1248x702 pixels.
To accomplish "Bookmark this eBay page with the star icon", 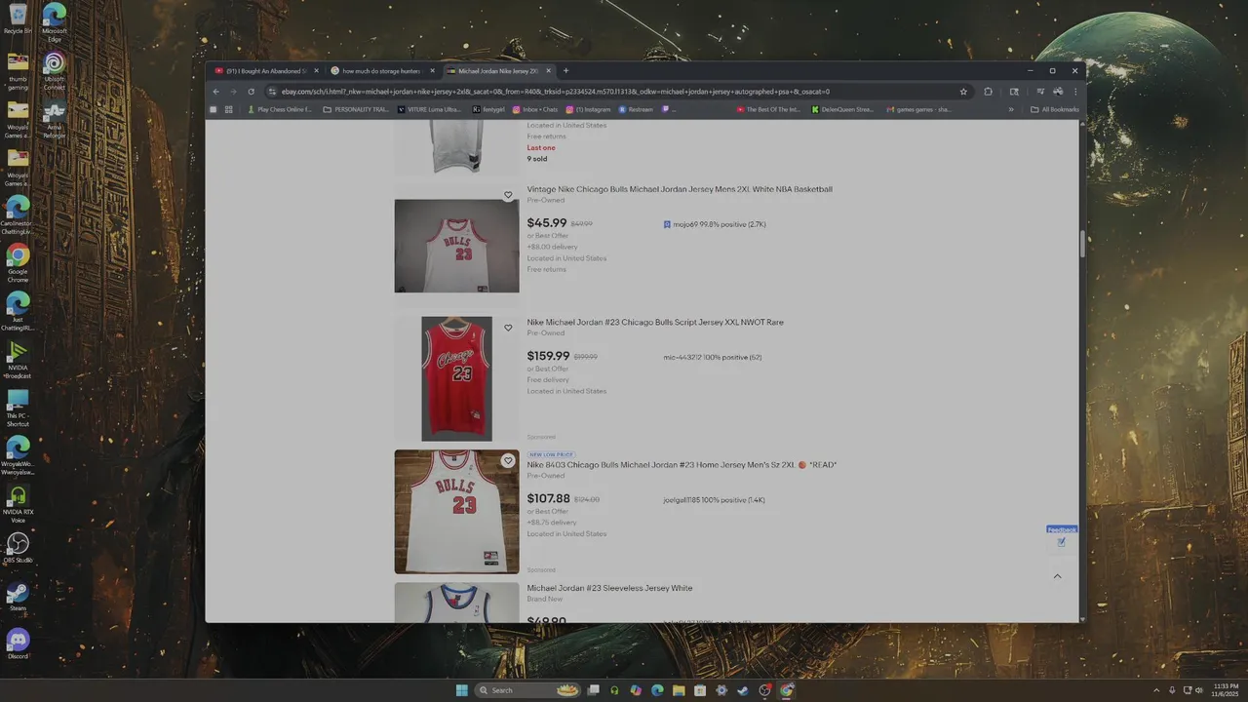I will pos(963,92).
